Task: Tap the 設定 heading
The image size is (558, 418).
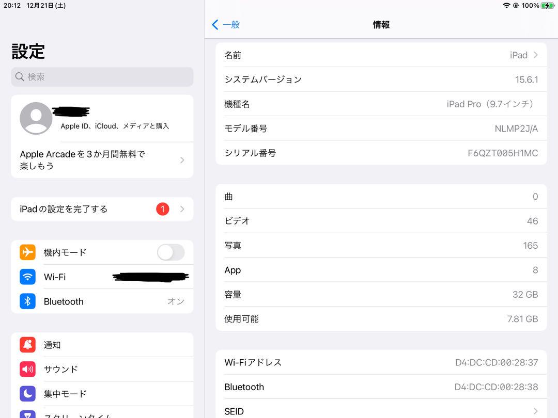Action: pos(28,52)
